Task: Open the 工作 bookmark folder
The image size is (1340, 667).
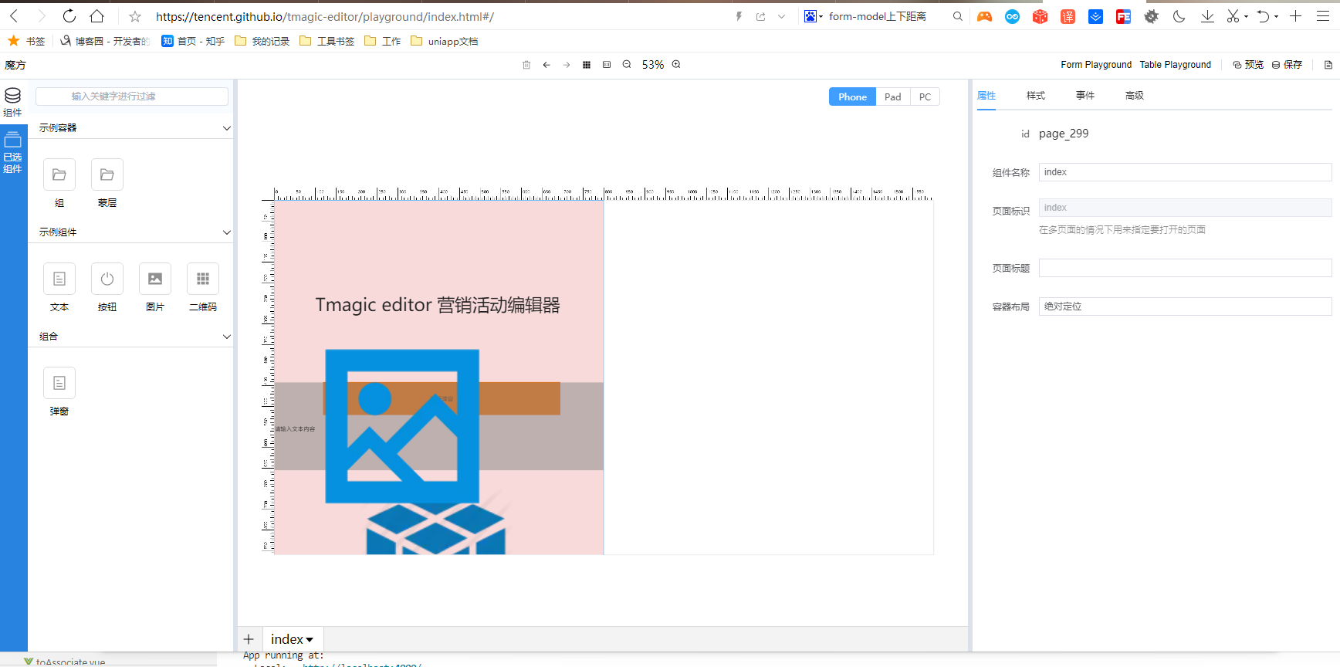Action: pos(382,41)
